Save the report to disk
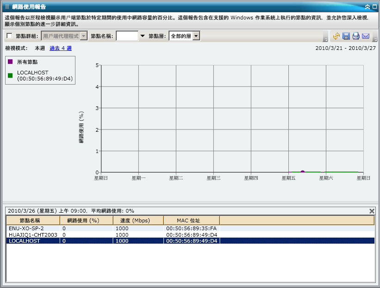Viewport: 380px width, 288px height. pyautogui.click(x=346, y=36)
